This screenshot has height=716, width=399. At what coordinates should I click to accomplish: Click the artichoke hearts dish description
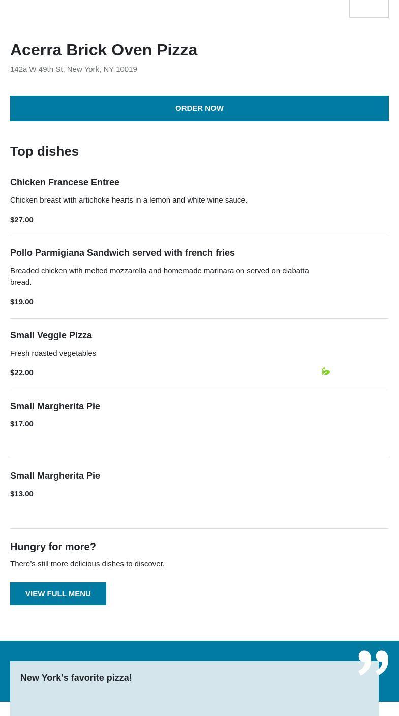pos(129,200)
